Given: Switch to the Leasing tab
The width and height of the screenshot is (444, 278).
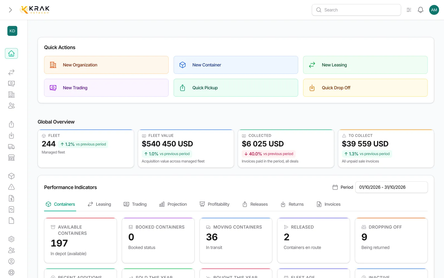Looking at the screenshot, I should tap(99, 204).
